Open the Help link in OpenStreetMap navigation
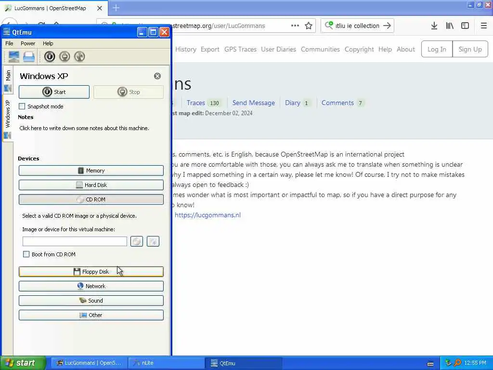Screen dimensions: 493x370 [385, 50]
